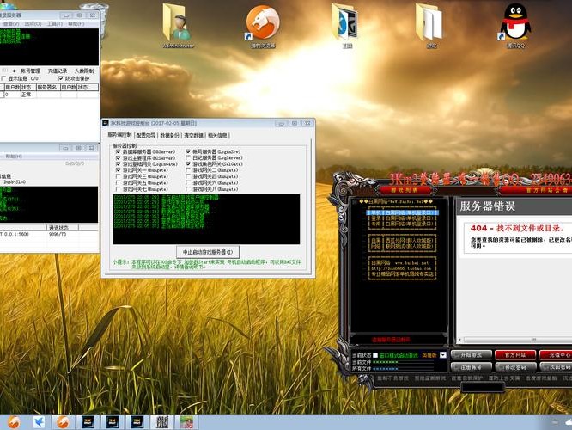Open the Recycle Bin behind login window
This screenshot has width=572, height=430.
[x=104, y=20]
